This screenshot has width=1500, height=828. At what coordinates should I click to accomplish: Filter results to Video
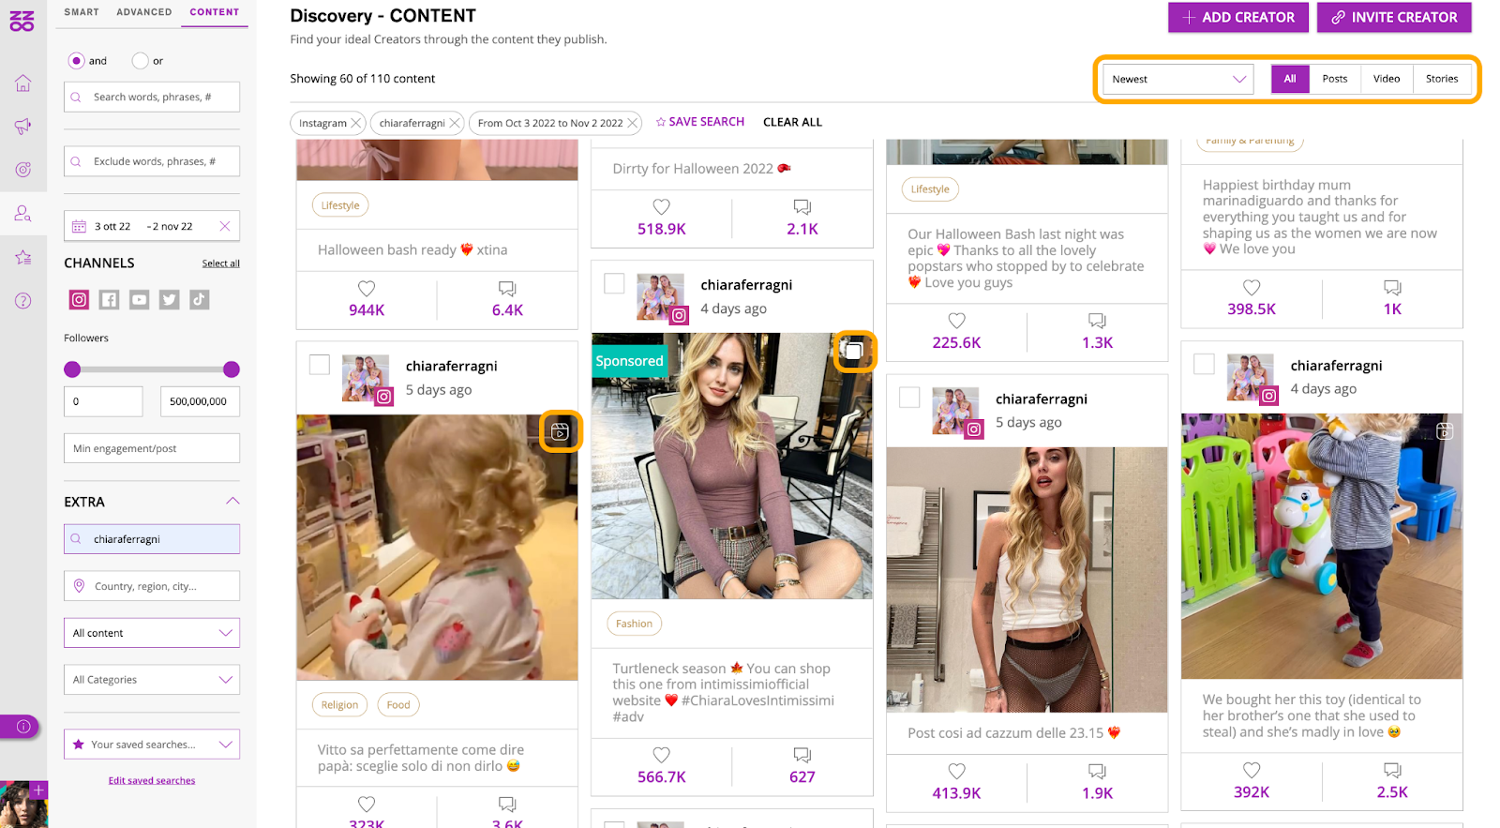[1387, 79]
